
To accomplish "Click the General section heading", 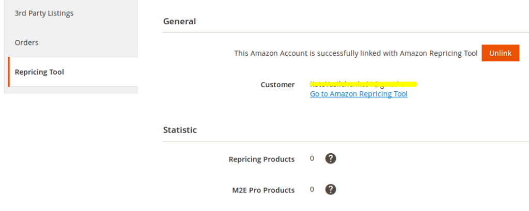I will [179, 22].
